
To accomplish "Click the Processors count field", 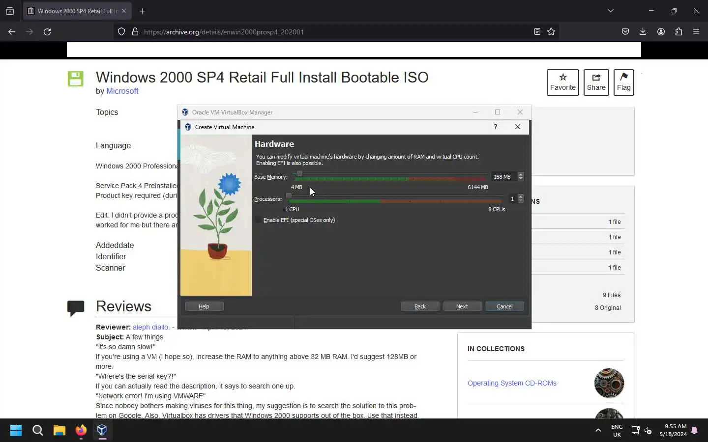I will click(512, 199).
